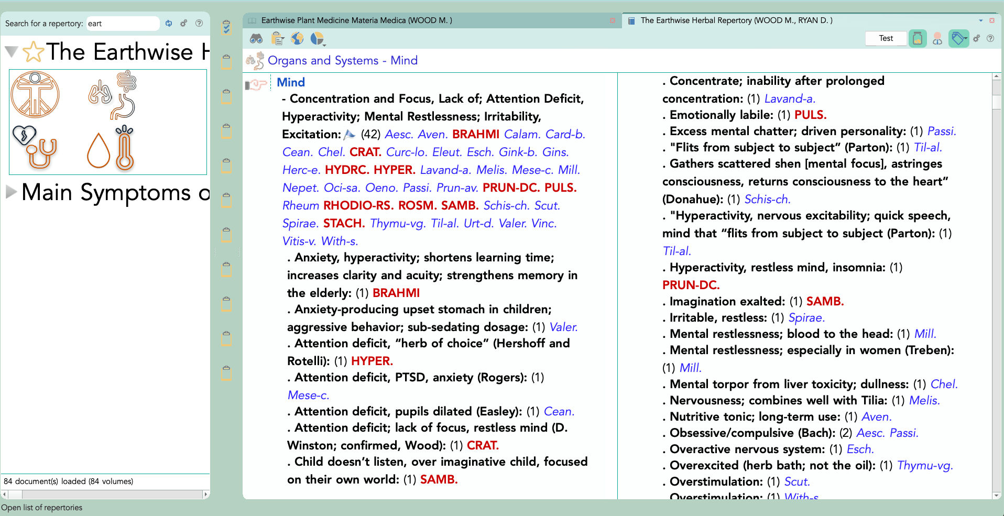Open the Schis-ch. remedy after (Donahue)
The height and width of the screenshot is (516, 1004).
[768, 200]
